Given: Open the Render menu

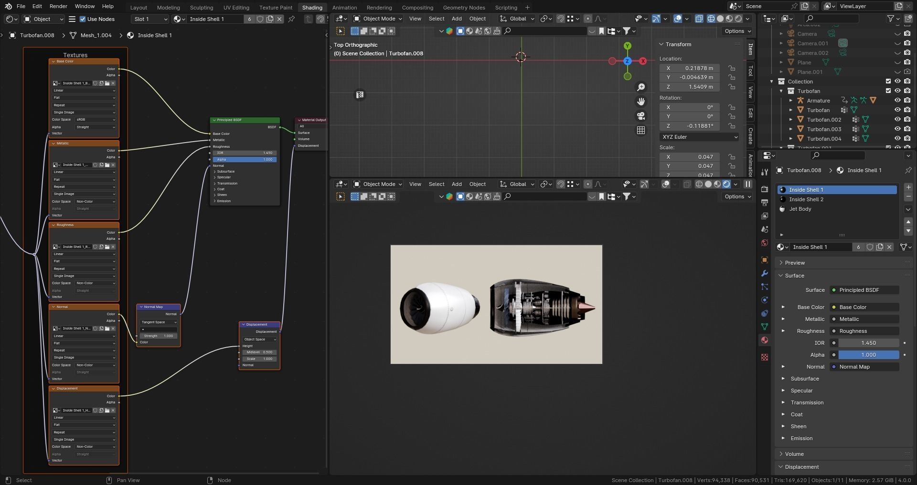Looking at the screenshot, I should [58, 6].
